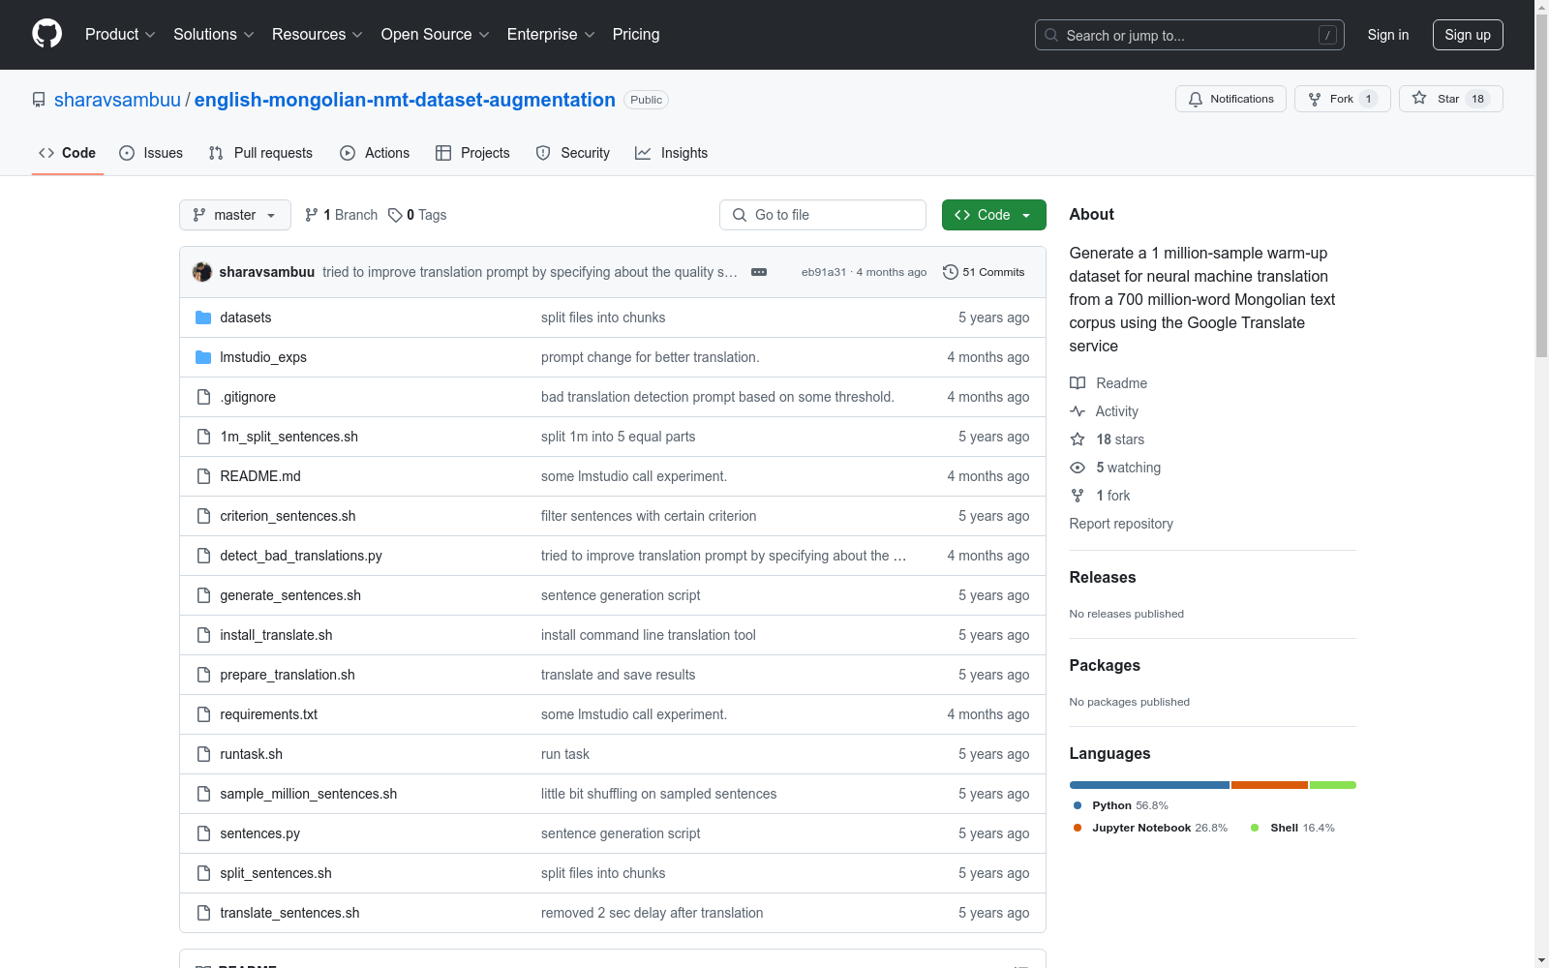Switch to the Code tab

coord(68,153)
